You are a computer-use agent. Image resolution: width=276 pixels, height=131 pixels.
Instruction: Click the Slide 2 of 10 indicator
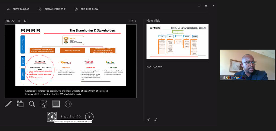(70, 117)
